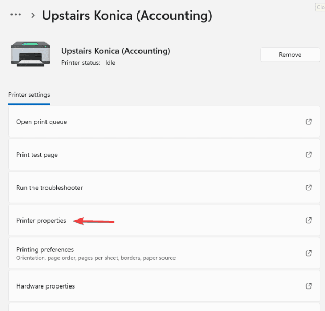This screenshot has width=325, height=311.
Task: Open Hardware properties
Action: click(45, 286)
